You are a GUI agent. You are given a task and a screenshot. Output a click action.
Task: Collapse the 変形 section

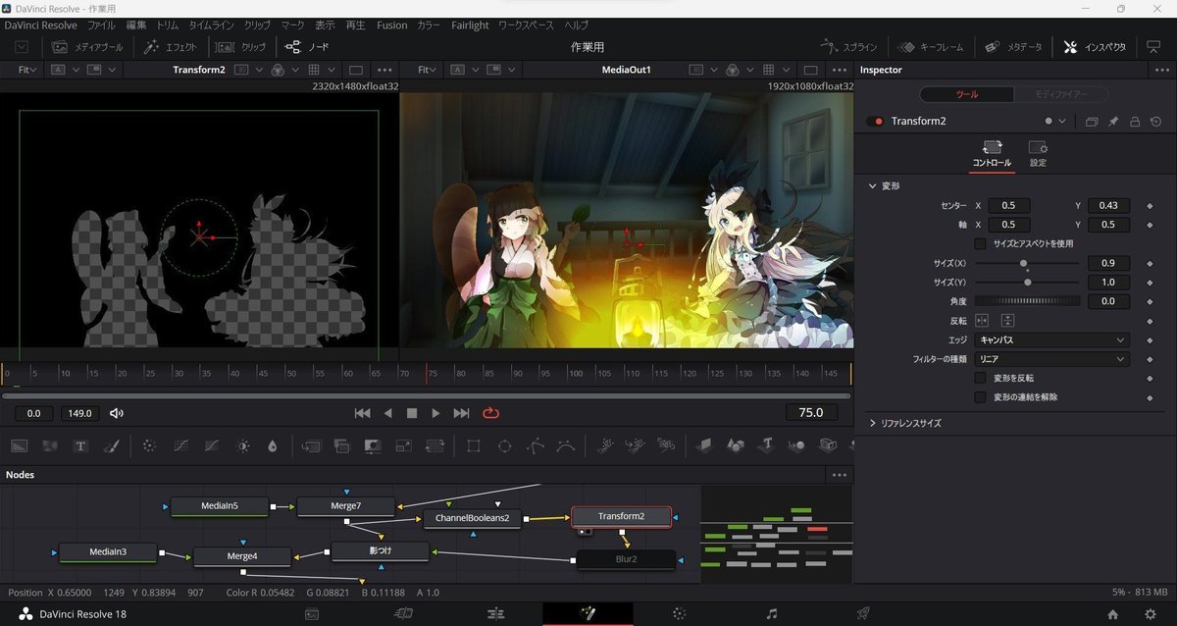coord(873,185)
